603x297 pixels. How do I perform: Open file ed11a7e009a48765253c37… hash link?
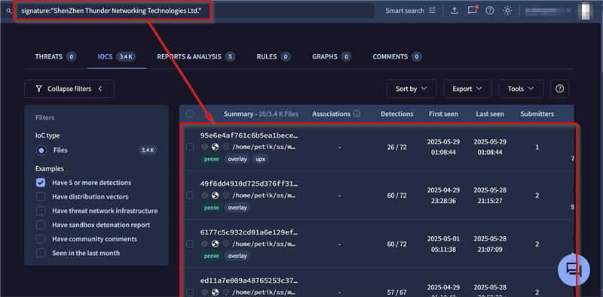pos(249,280)
